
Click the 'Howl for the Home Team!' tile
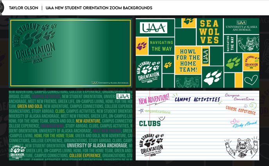coord(188,60)
